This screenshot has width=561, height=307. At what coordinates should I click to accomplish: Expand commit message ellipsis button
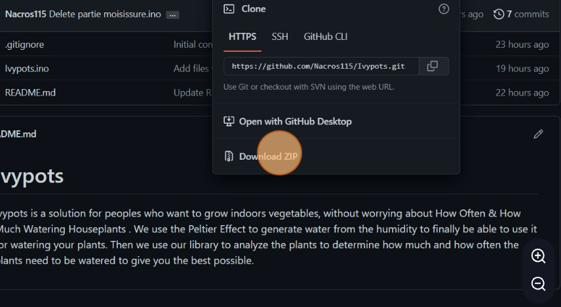[x=172, y=15]
